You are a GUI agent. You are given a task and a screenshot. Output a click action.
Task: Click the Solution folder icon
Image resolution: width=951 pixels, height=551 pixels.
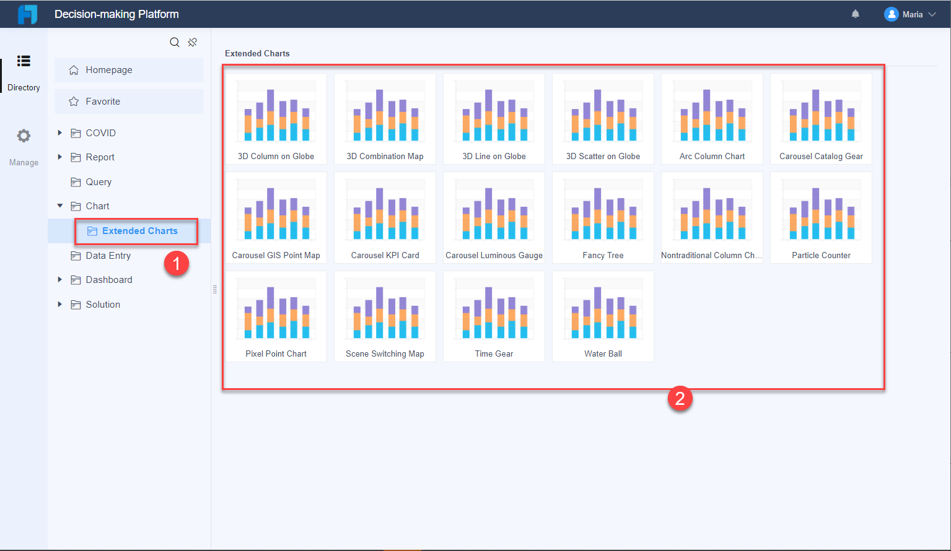pyautogui.click(x=76, y=305)
